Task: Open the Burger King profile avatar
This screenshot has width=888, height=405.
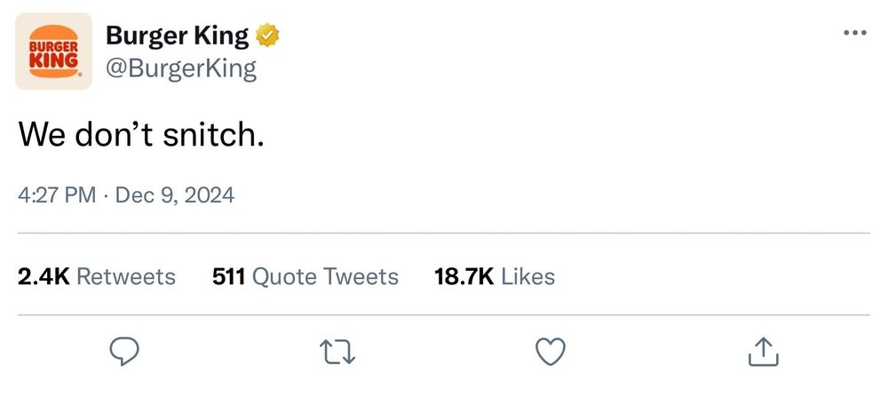Action: (54, 52)
